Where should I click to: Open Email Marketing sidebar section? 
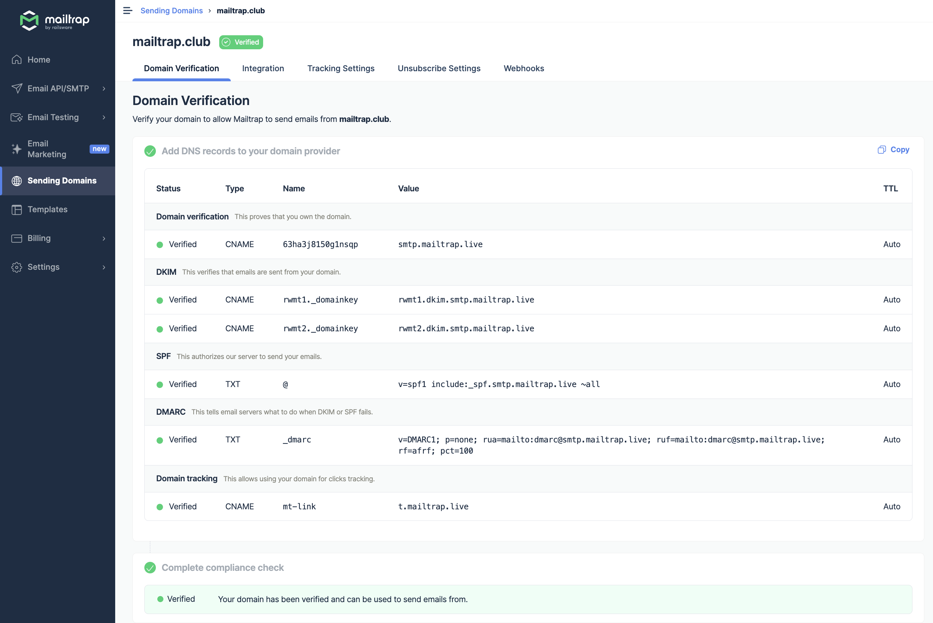58,149
